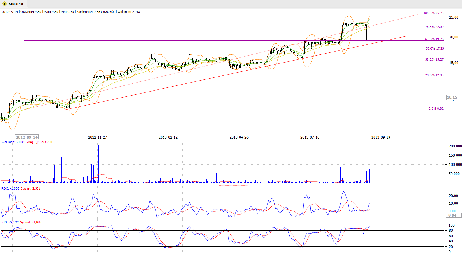Viewport: 462px width, 255px height.
Task: Click the STS: 79,322 indicator label
Action: [x=10, y=222]
